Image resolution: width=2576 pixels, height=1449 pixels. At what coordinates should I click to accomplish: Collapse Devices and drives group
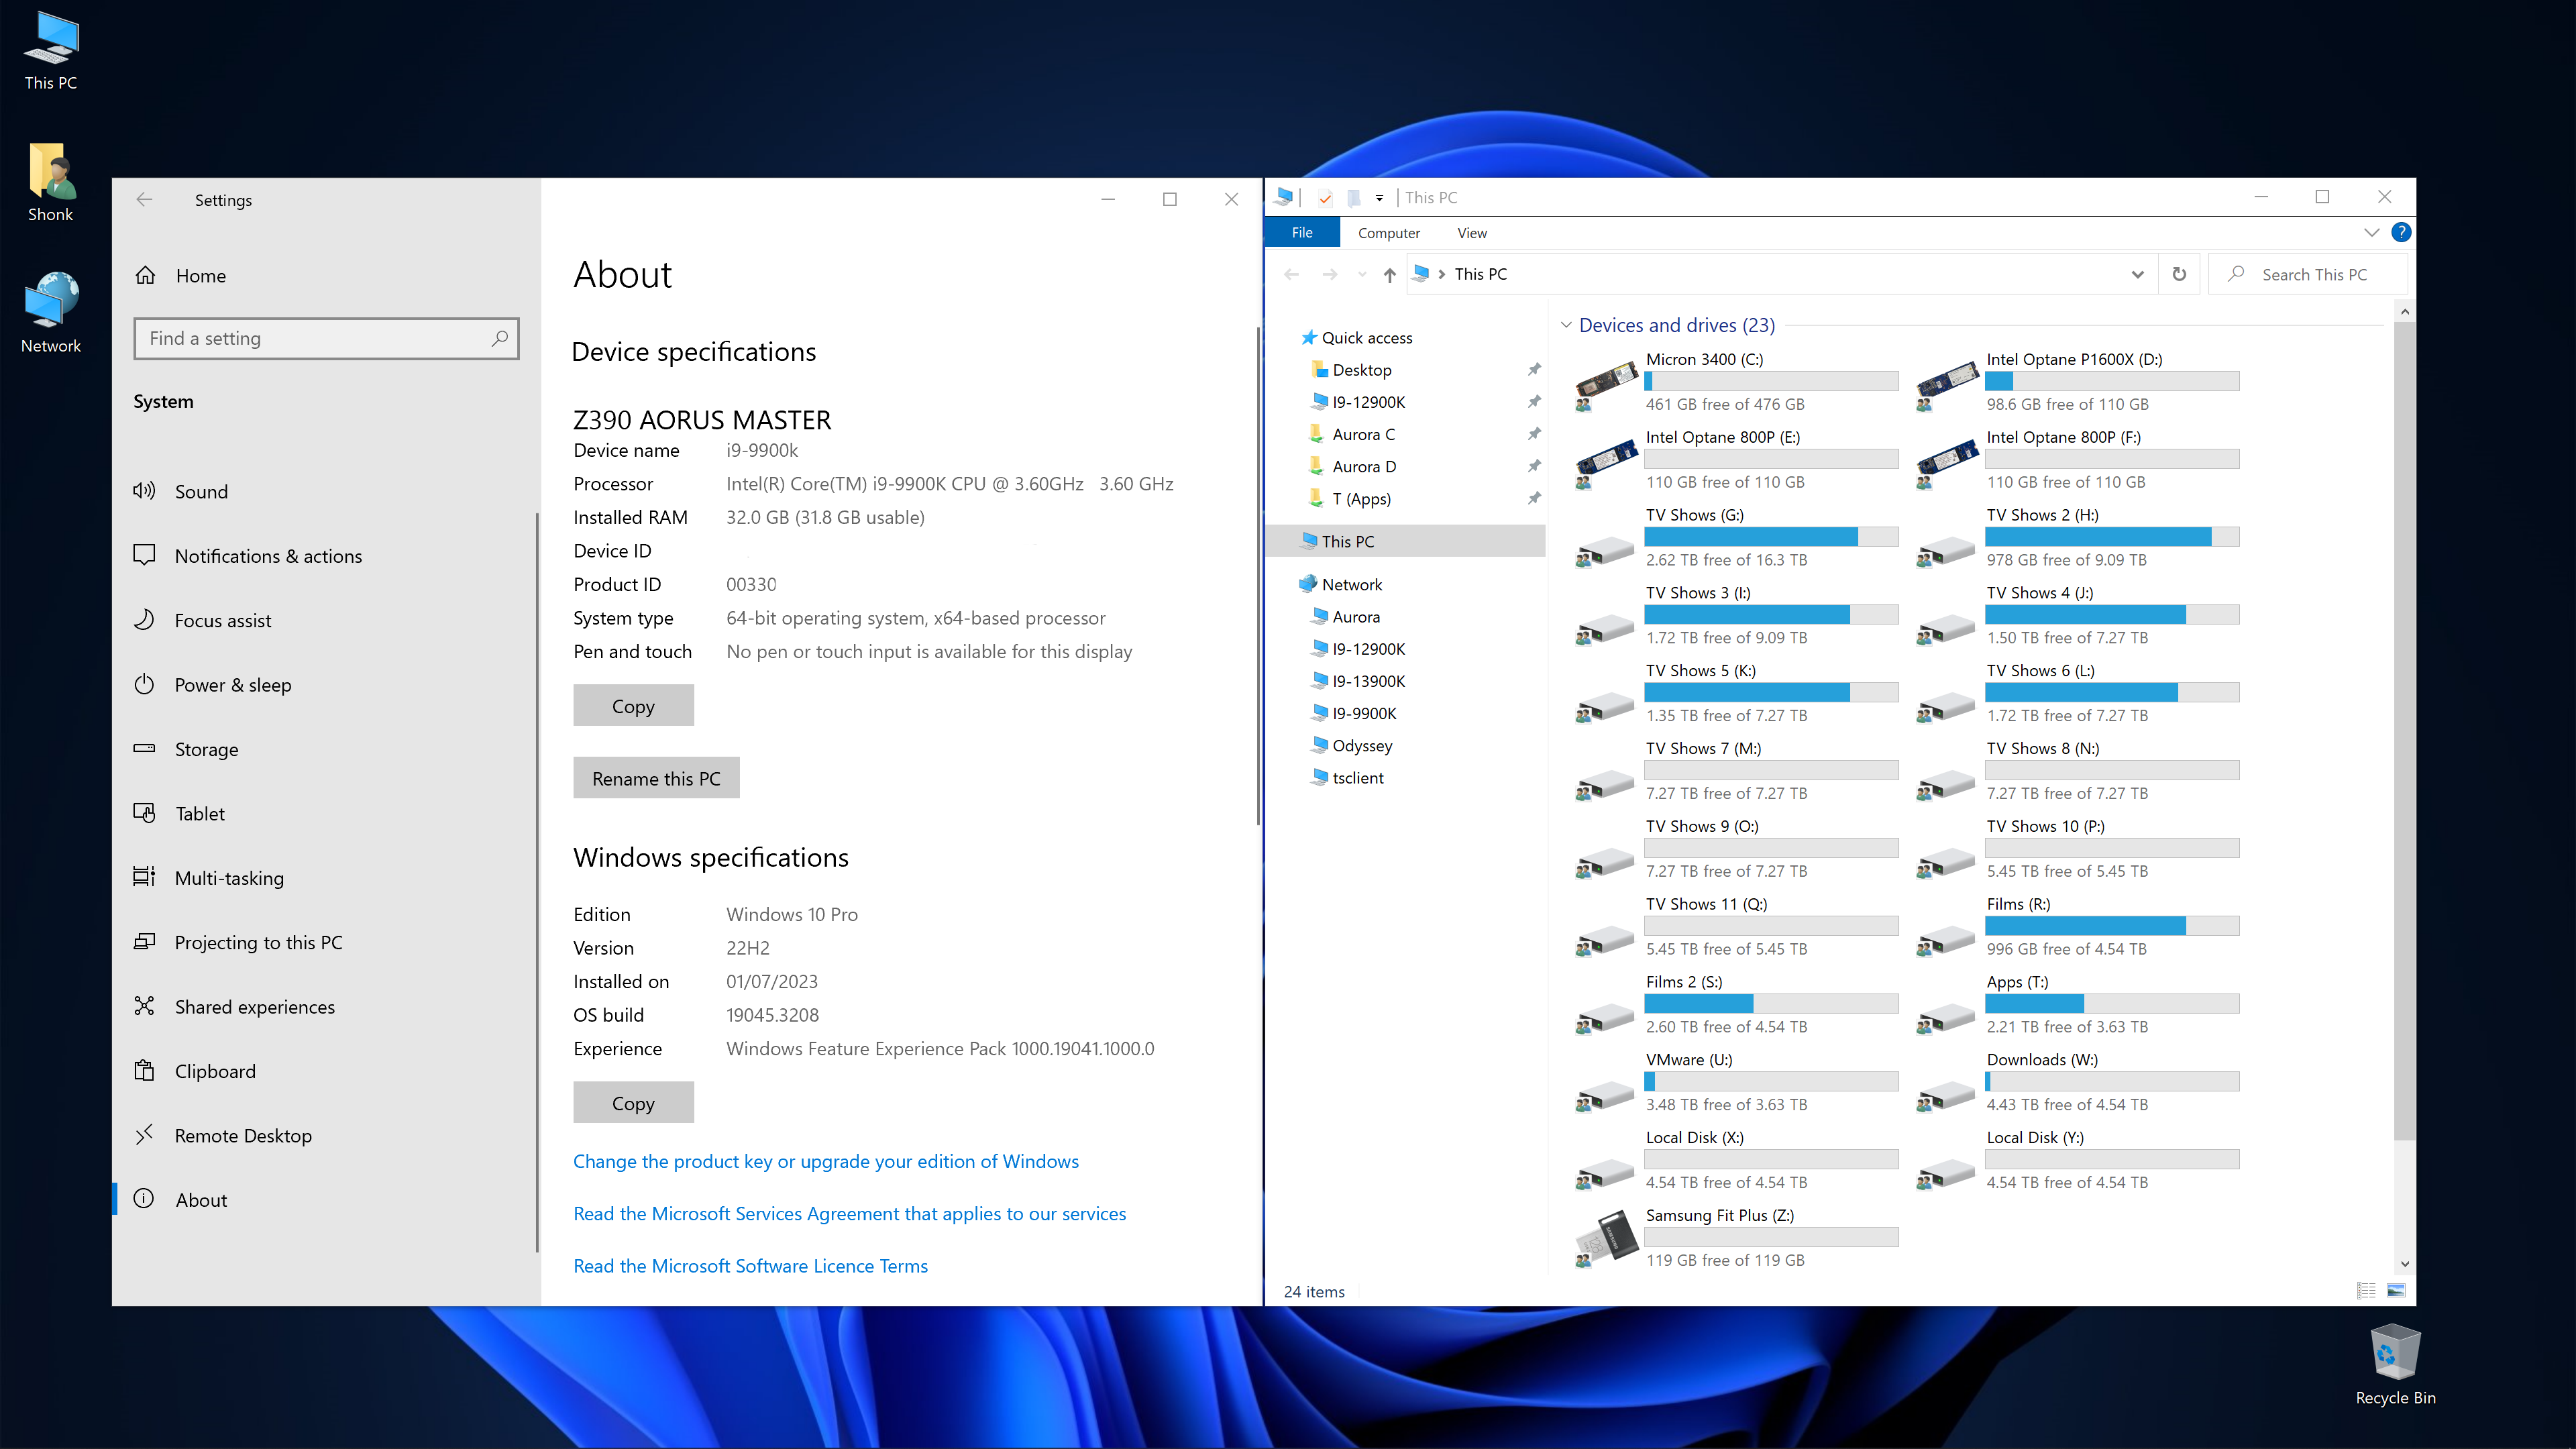(x=1566, y=325)
